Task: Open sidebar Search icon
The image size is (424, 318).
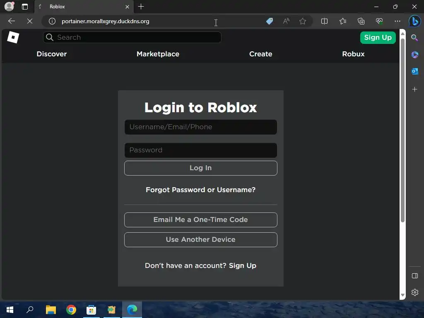Action: pos(414,38)
